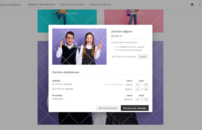
Task: Open the three-dot more options menu
Action: point(200,5)
